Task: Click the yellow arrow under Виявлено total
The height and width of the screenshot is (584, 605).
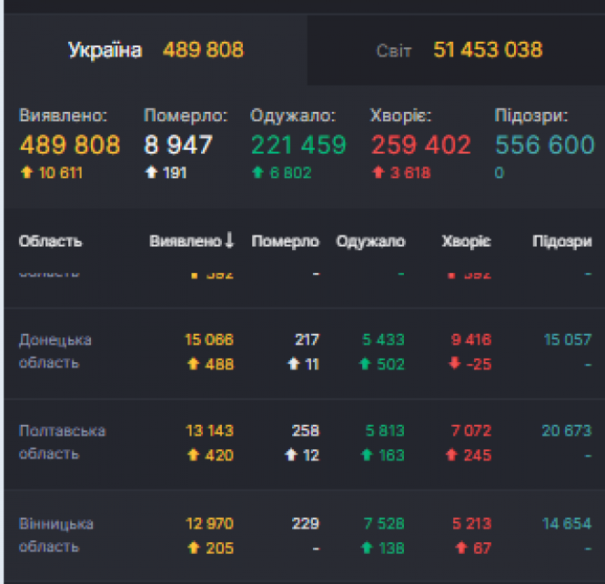Action: coord(26,173)
